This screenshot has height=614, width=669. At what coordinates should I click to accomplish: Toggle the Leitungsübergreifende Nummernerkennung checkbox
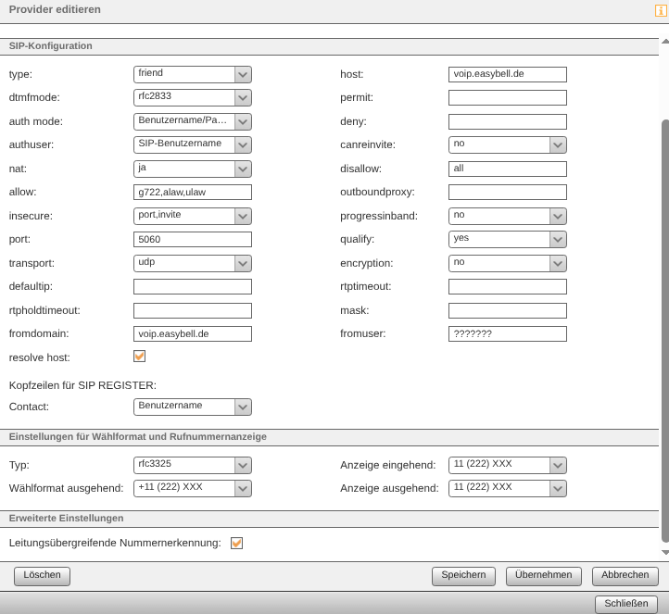coord(236,544)
